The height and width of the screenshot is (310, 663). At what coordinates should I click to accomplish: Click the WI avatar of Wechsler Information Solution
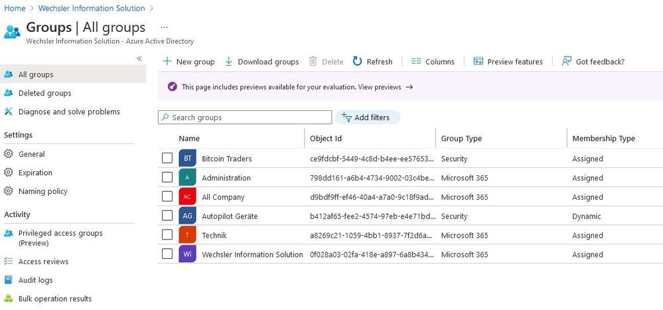(x=187, y=254)
